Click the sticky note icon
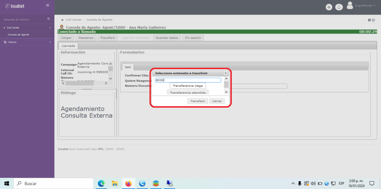This screenshot has height=189, width=381. 369,20
